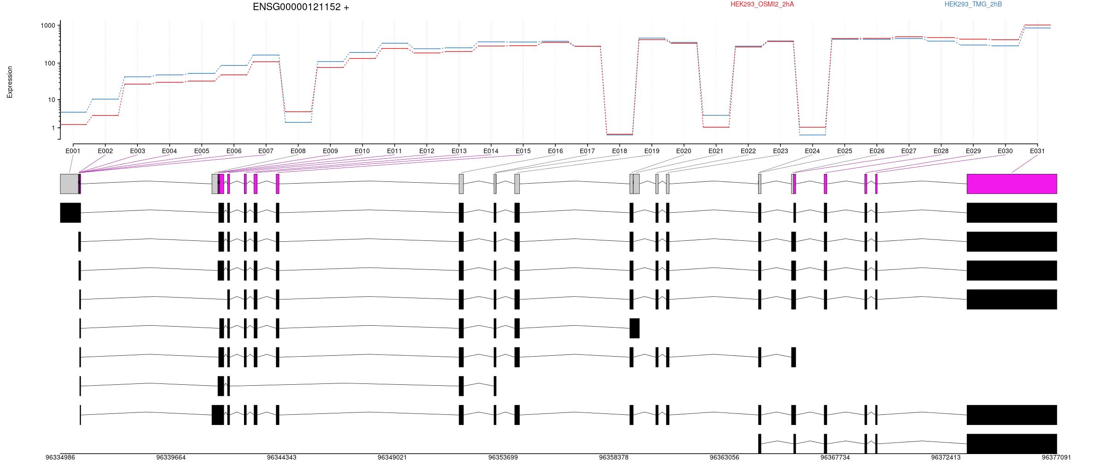
Task: Click exon label E024
Action: click(x=812, y=151)
